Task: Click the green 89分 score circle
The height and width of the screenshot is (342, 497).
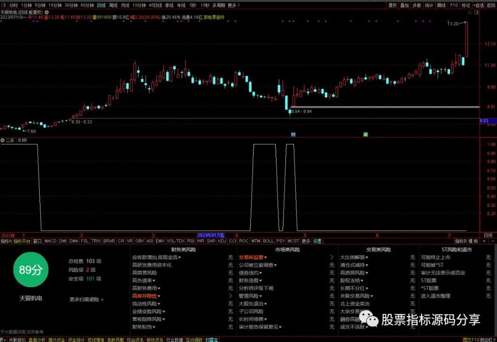Action: coord(31,270)
